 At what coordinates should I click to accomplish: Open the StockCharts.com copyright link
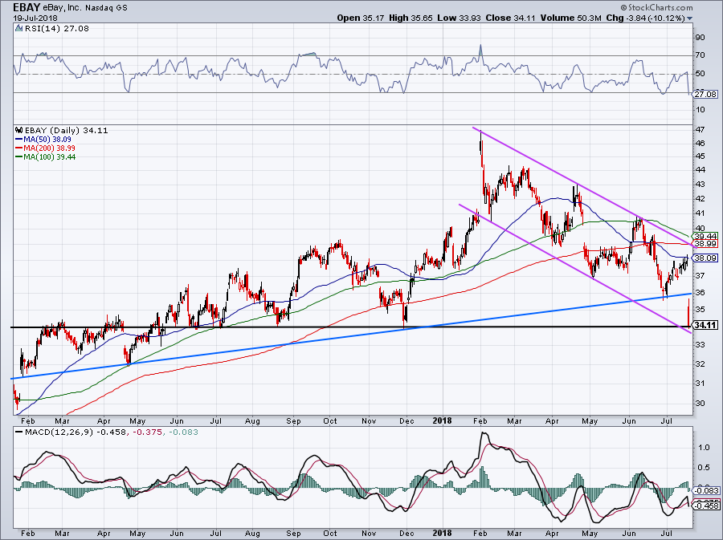(x=656, y=7)
